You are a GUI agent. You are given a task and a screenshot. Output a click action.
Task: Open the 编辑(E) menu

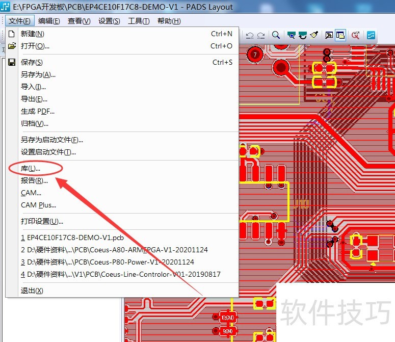49,21
